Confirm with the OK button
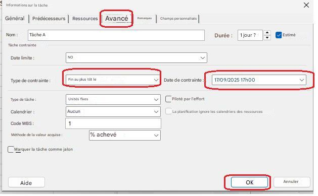Screen dimensions: 318x196 pos(249,182)
